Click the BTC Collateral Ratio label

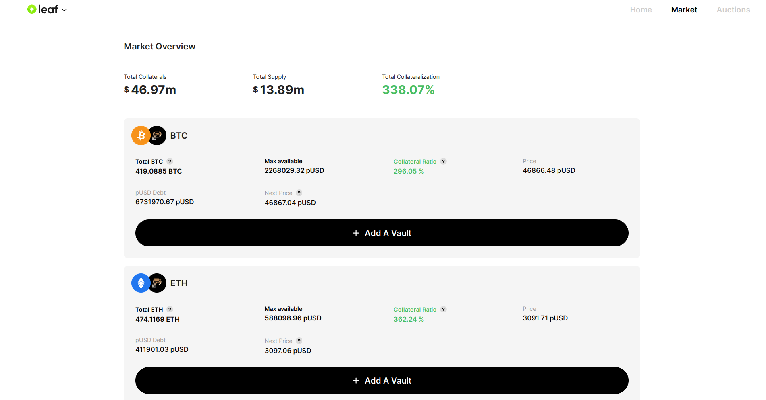pyautogui.click(x=415, y=162)
